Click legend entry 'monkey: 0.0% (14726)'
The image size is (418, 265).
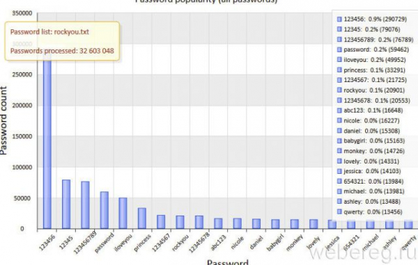tap(371, 151)
